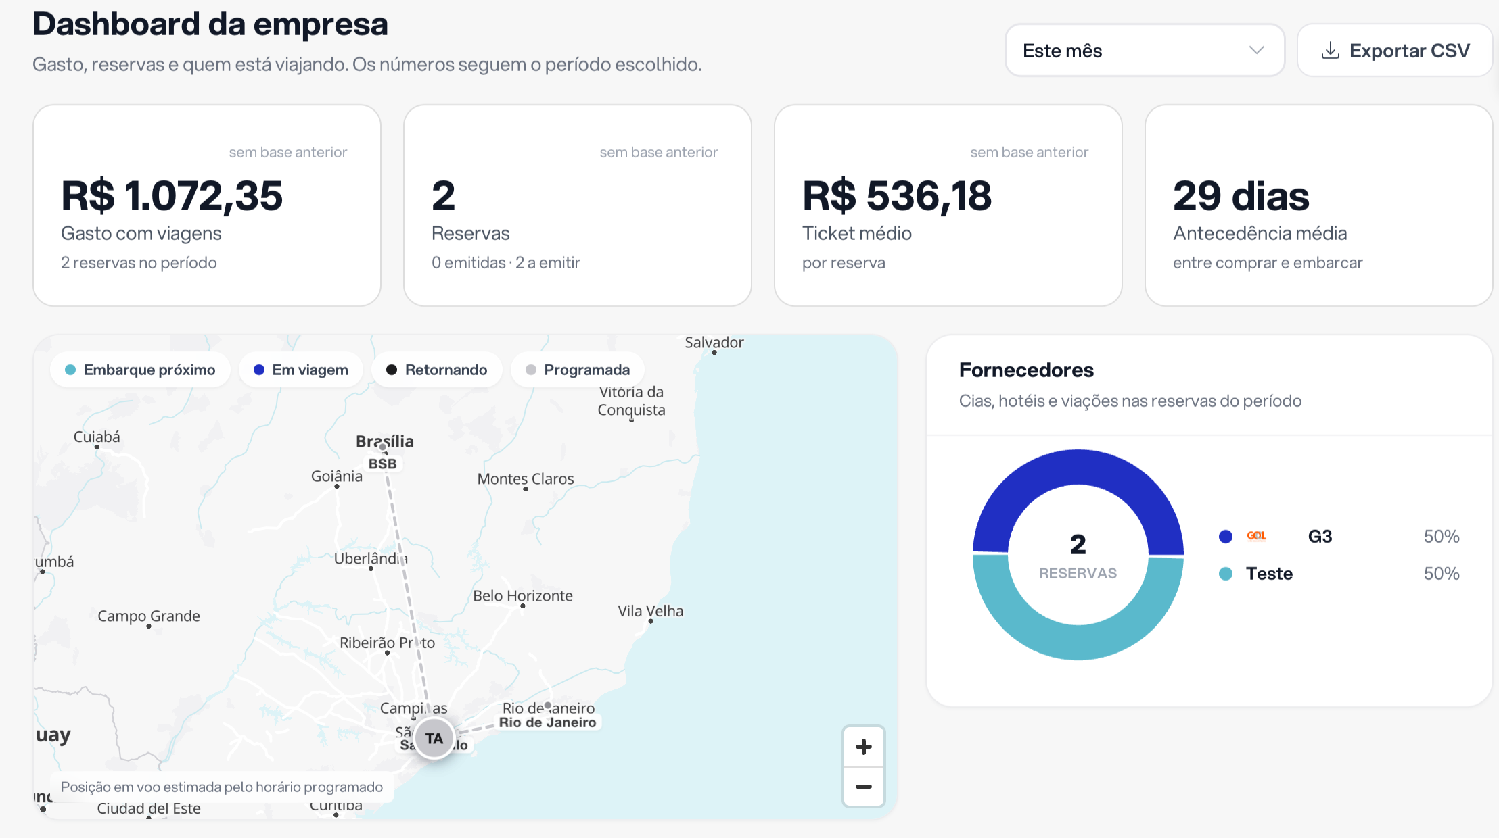This screenshot has height=838, width=1499.
Task: Click the 'Antecedência média' card label
Action: pyautogui.click(x=1260, y=234)
